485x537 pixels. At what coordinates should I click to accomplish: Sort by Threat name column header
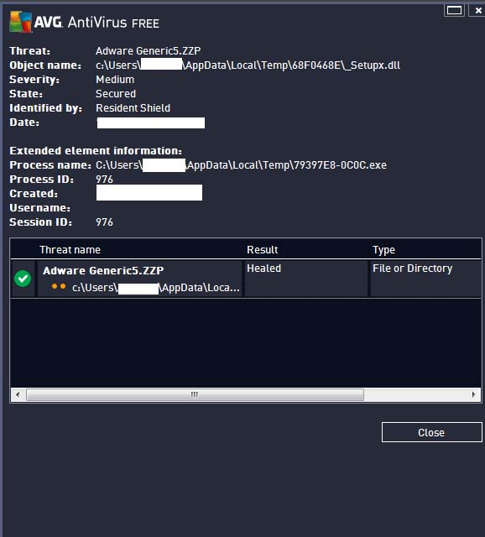point(70,250)
